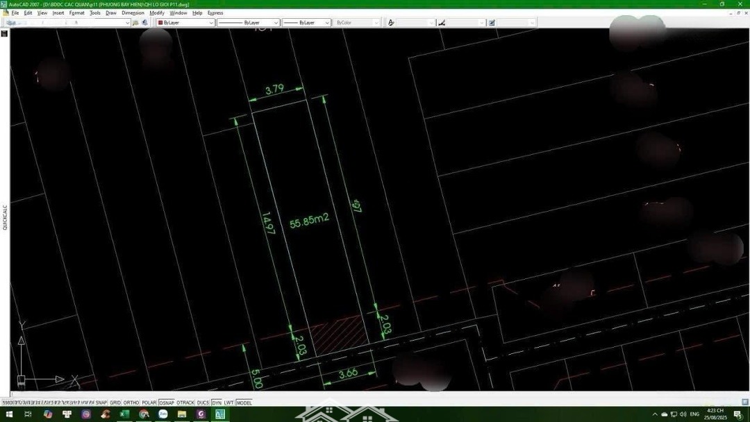Image resolution: width=750 pixels, height=422 pixels.
Task: Click the clean screen icon in status bar
Action: pos(745,402)
